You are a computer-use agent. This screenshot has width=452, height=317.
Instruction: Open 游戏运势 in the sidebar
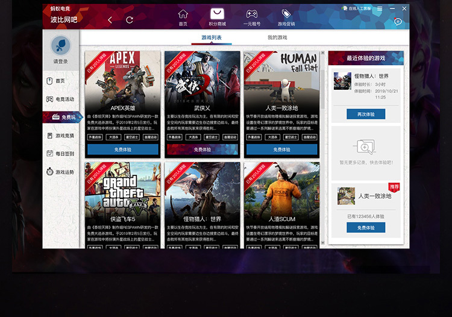(x=60, y=172)
